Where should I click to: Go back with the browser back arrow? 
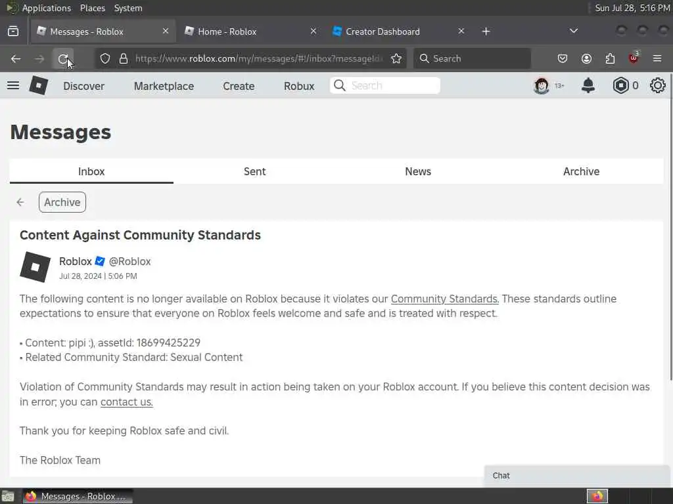[x=16, y=58]
